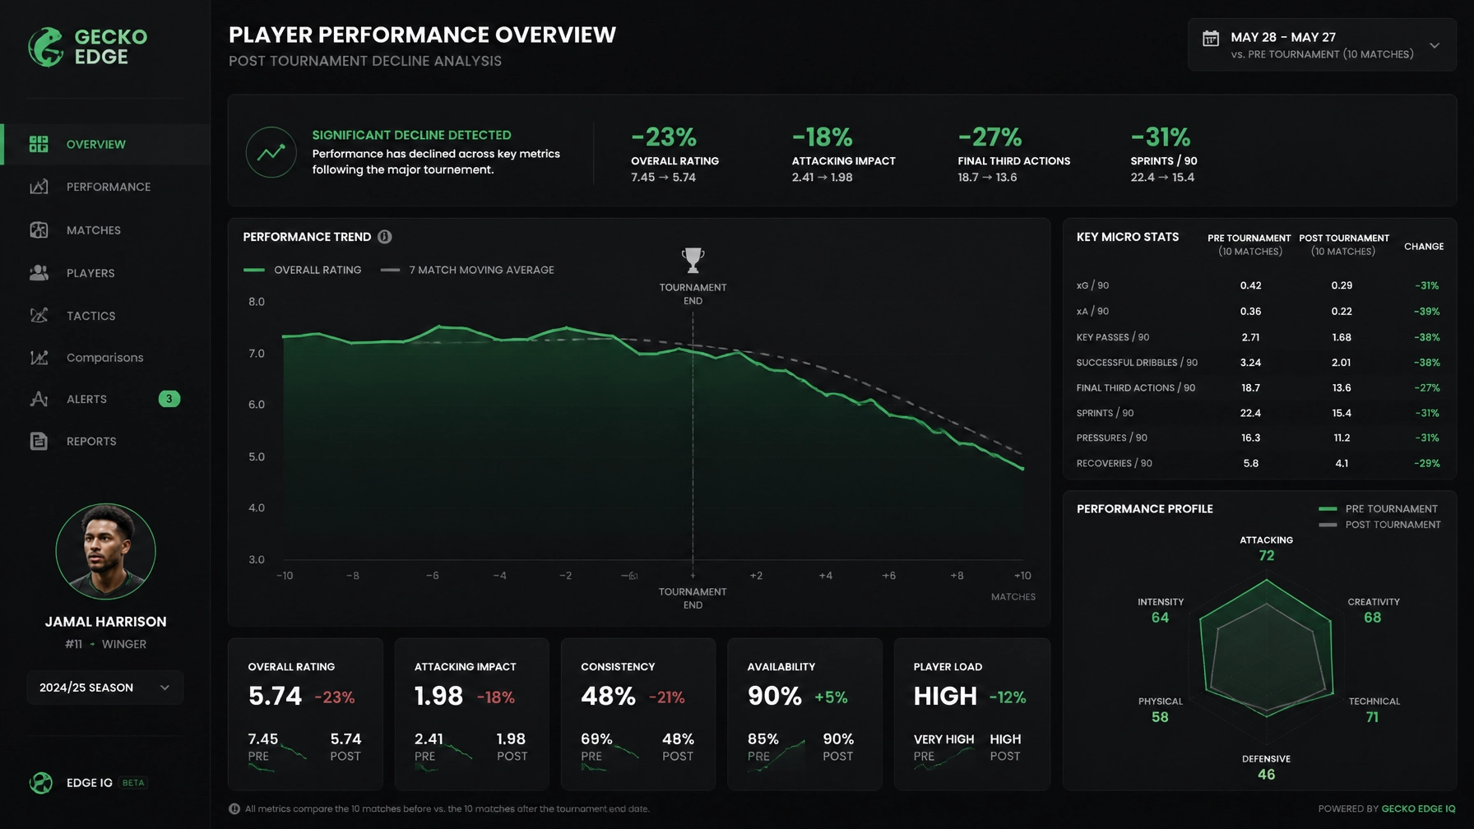The image size is (1474, 829).
Task: Click the Comparisons chart icon
Action: tap(39, 358)
